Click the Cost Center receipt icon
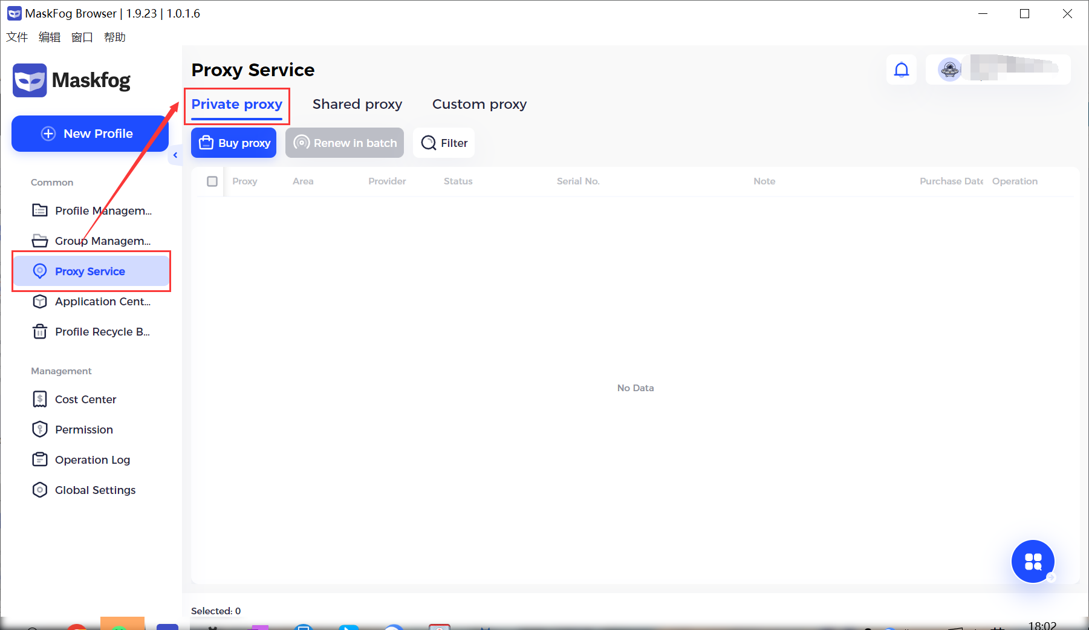Image resolution: width=1089 pixels, height=630 pixels. pos(40,399)
